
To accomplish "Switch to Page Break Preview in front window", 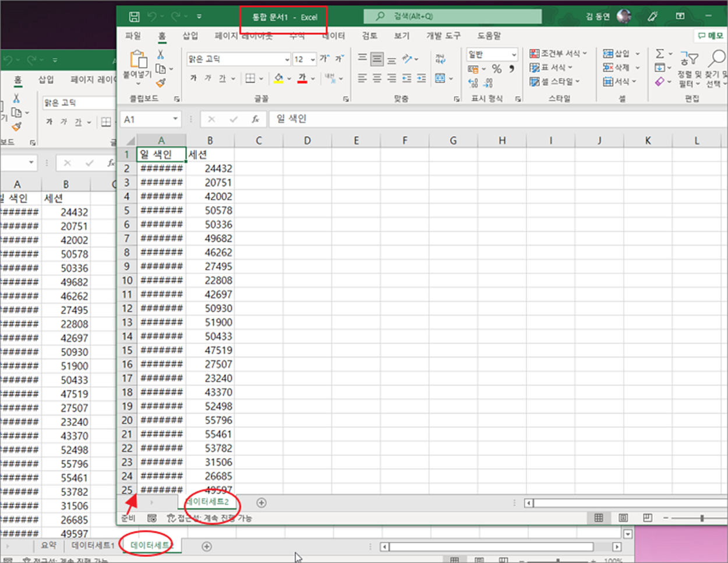I will tap(648, 518).
